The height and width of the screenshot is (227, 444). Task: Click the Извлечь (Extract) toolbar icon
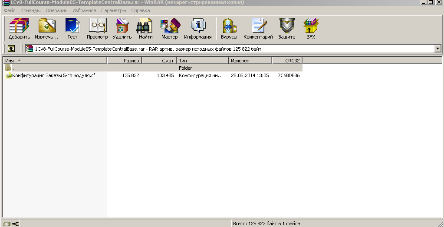46,29
